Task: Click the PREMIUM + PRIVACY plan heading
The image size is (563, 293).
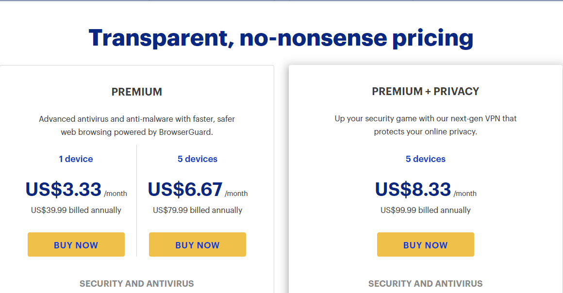Action: tap(426, 92)
